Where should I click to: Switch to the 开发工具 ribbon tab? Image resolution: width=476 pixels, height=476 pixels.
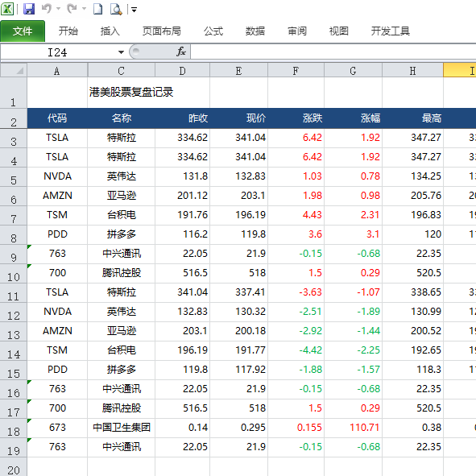click(391, 31)
